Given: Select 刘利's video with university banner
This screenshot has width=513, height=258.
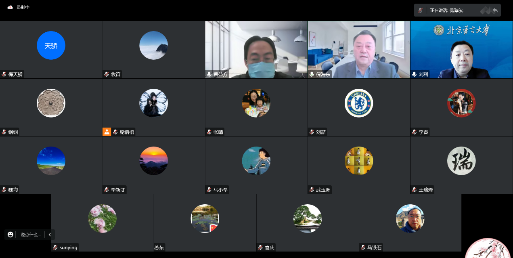Looking at the screenshot, I should click(461, 49).
